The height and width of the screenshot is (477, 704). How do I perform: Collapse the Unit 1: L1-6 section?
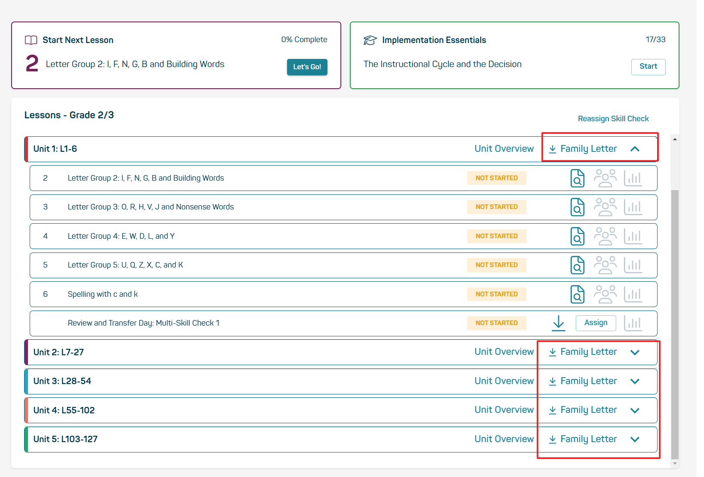point(635,149)
